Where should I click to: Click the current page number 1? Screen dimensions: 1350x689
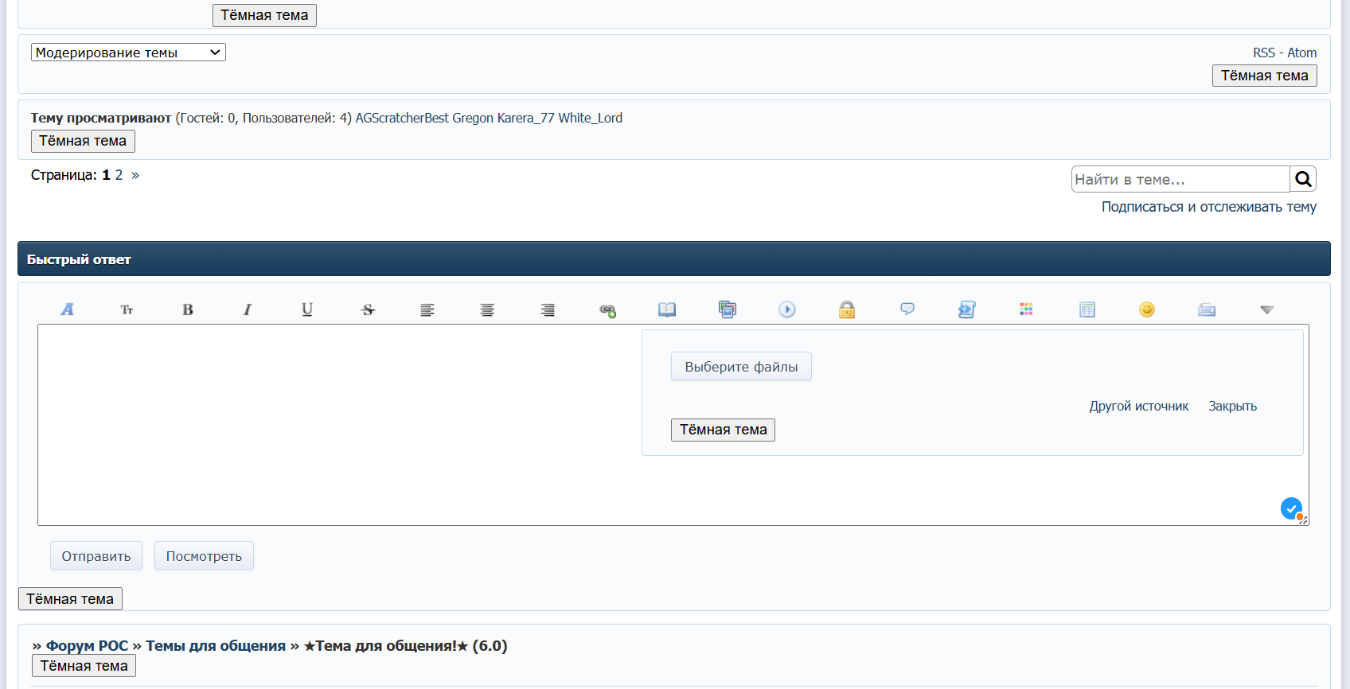(106, 175)
